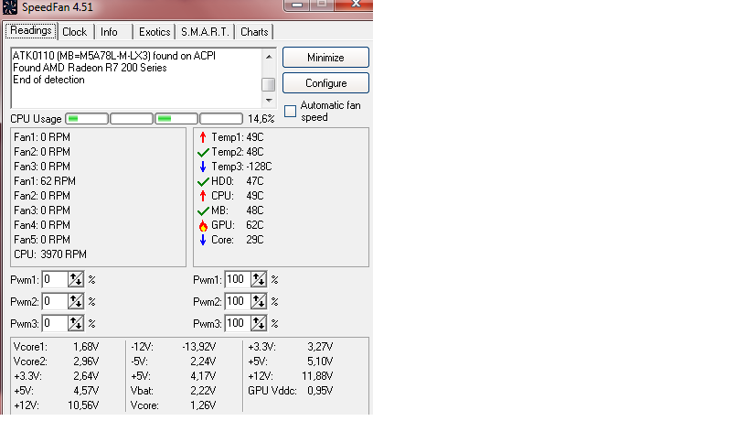Click the GPU Vddc 0,95V reading

click(x=290, y=391)
